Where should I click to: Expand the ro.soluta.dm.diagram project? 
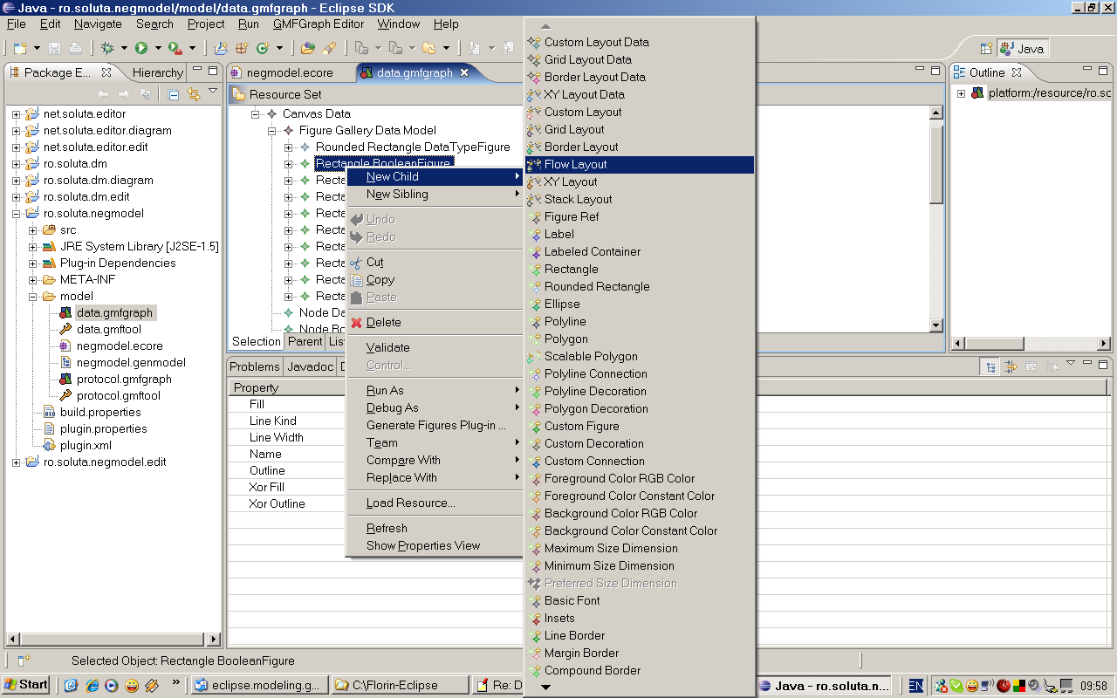tap(17, 181)
